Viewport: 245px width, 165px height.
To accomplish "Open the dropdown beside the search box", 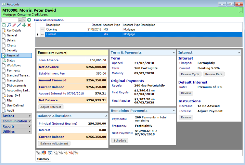I will coord(24,20).
